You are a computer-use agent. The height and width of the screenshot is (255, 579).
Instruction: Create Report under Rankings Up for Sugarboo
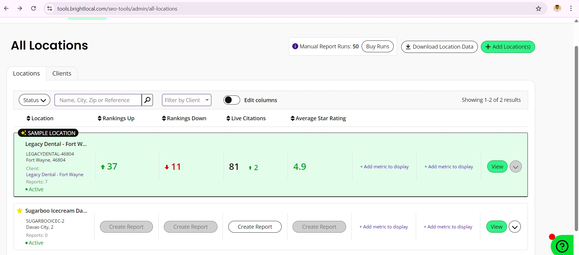click(126, 227)
